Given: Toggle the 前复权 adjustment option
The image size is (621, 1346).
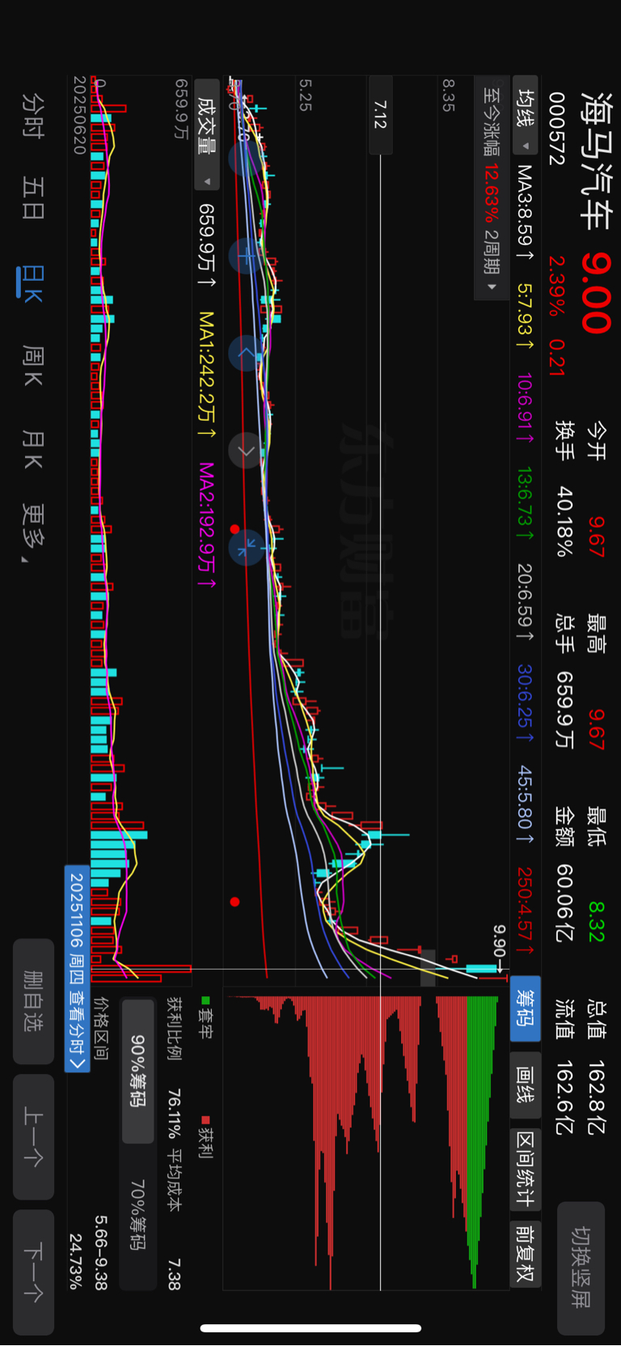Looking at the screenshot, I should [x=526, y=1253].
